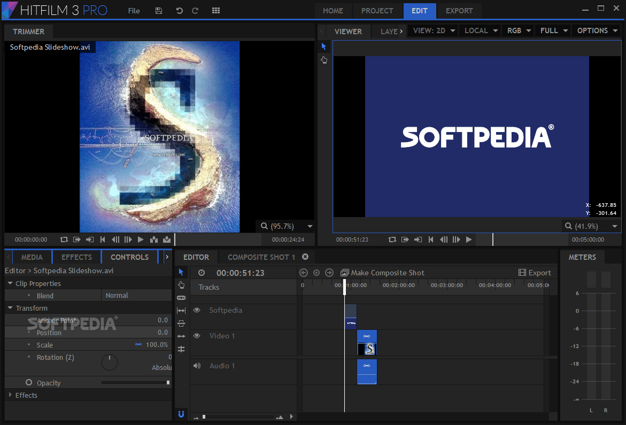Mute the Audio 1 track
This screenshot has width=626, height=425.
[x=197, y=366]
